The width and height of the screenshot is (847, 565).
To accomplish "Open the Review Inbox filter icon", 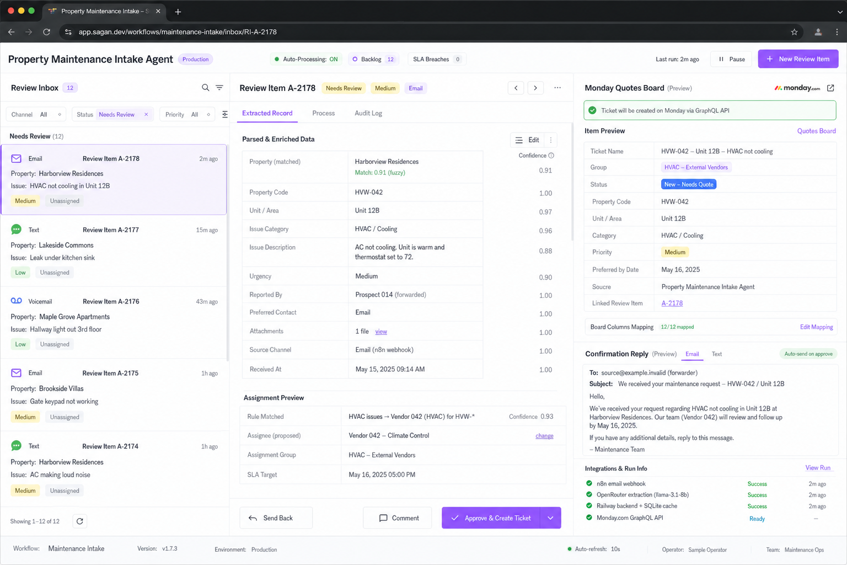I will click(219, 88).
